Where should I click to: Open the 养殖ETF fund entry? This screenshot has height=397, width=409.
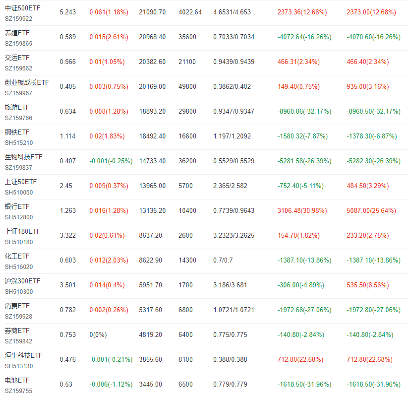17,33
